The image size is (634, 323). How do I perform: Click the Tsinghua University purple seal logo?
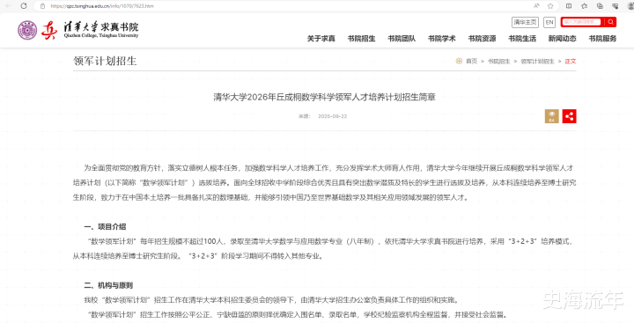[x=27, y=30]
